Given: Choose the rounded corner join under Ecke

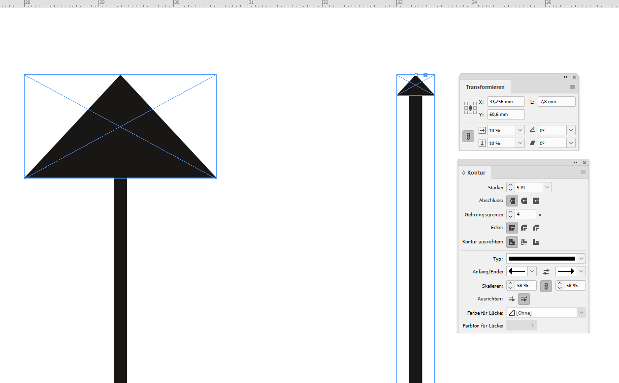Looking at the screenshot, I should [524, 227].
